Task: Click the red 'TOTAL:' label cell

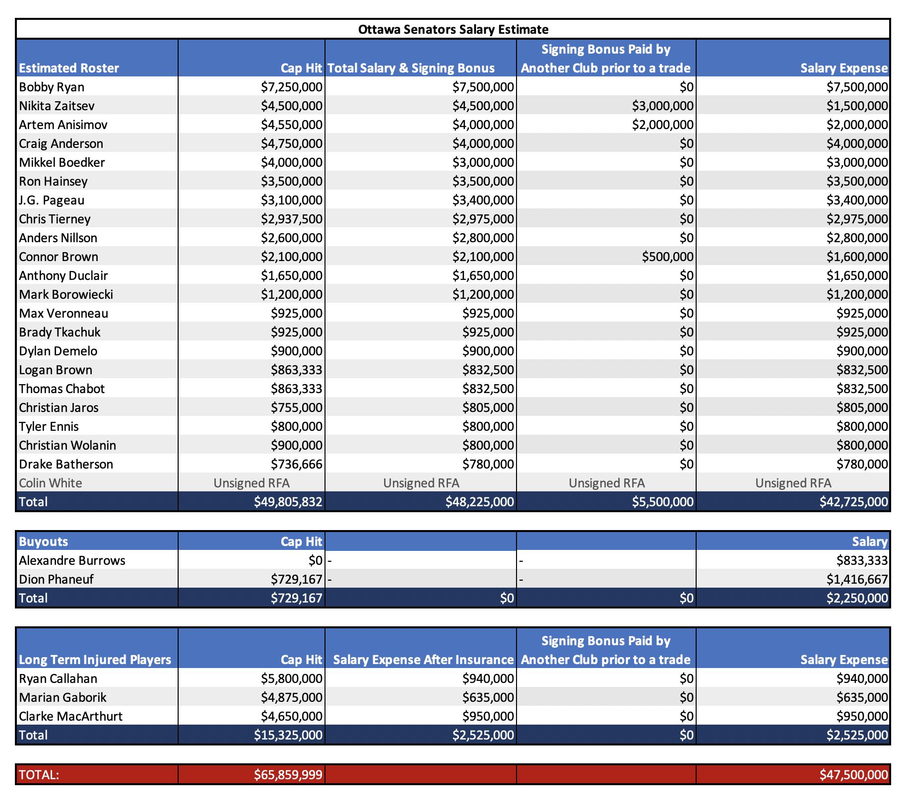Action: click(97, 774)
